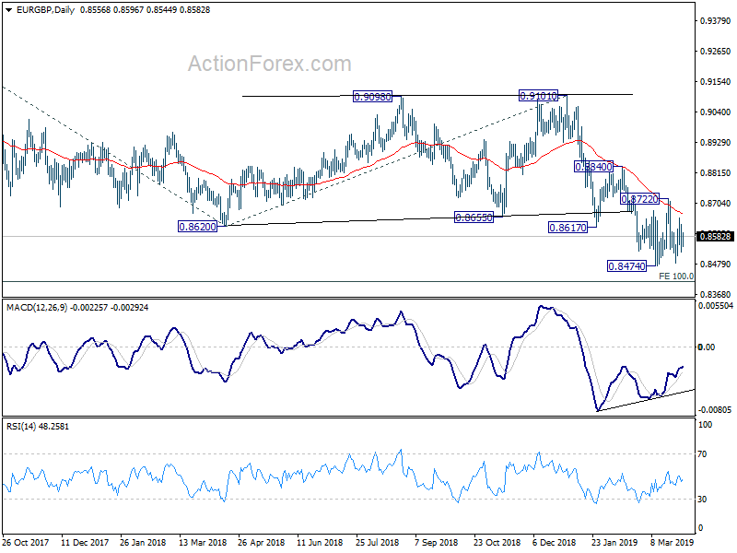The width and height of the screenshot is (737, 553).
Task: Click the RSI scale level 70
Action: tap(702, 454)
